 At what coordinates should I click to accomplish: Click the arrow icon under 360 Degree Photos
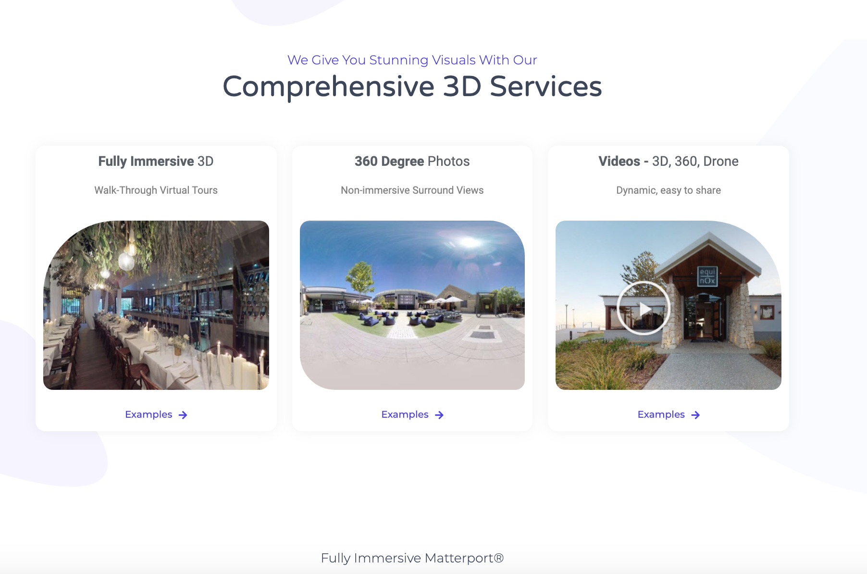coord(439,415)
